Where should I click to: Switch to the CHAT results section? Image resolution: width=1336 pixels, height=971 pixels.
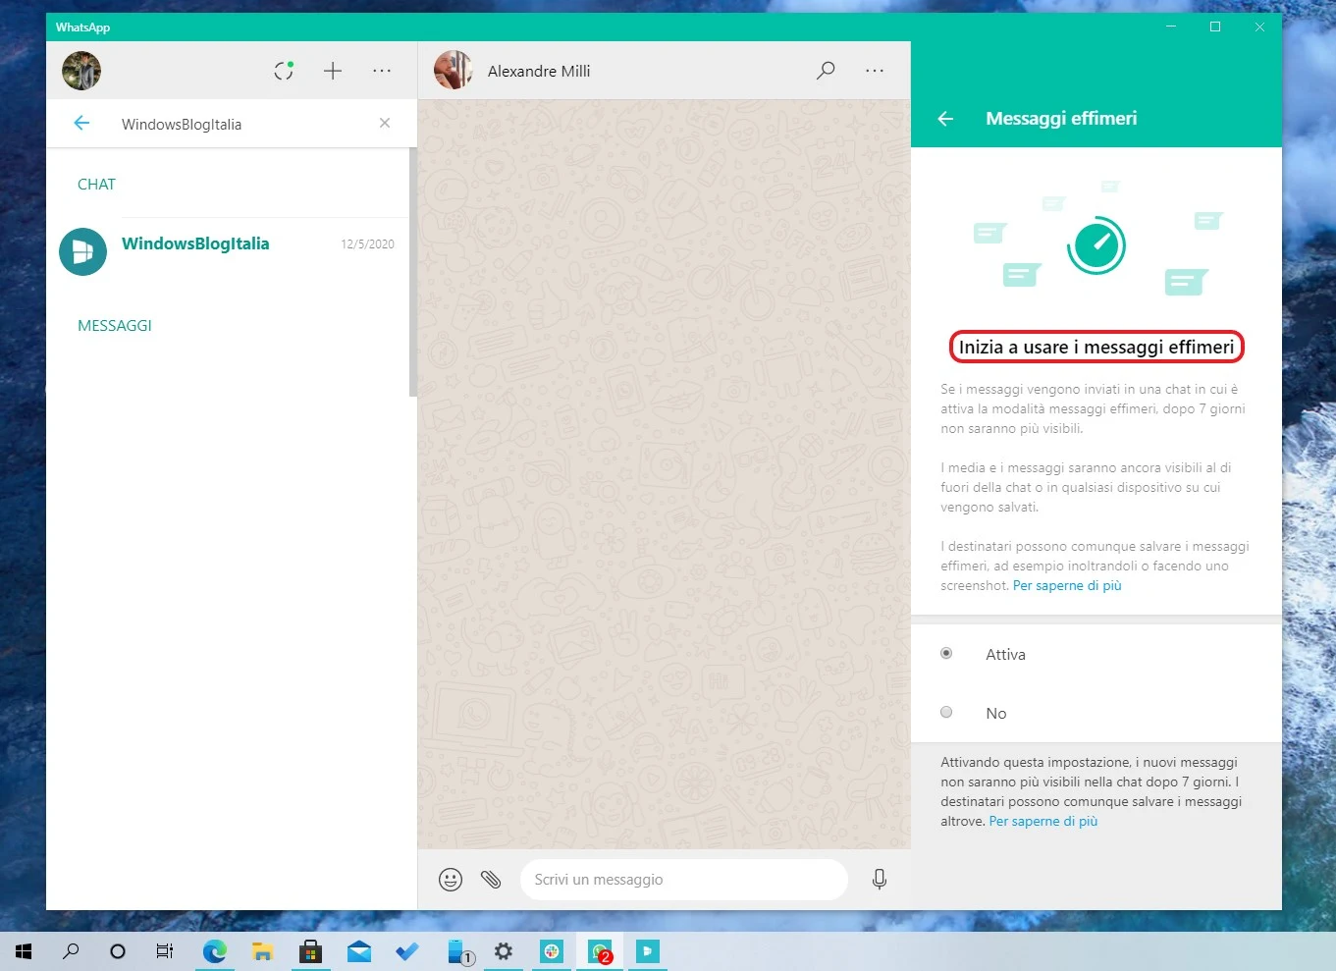point(95,184)
